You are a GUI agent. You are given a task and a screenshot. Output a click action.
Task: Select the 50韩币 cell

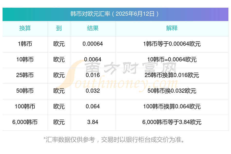point(25,91)
